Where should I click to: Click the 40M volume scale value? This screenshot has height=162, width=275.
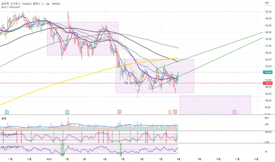pyautogui.click(x=267, y=124)
